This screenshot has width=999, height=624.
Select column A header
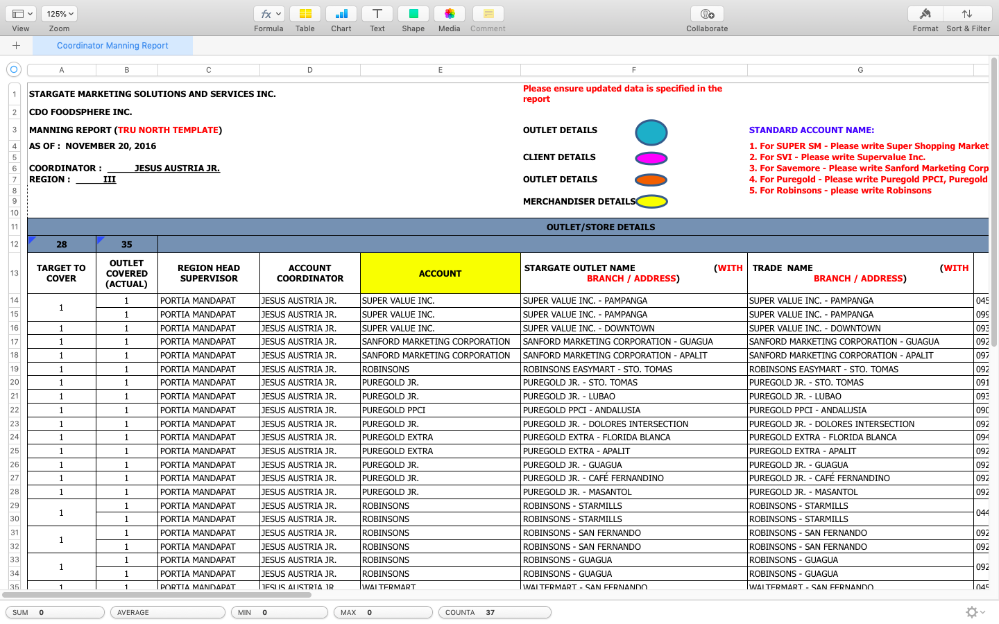coord(62,70)
